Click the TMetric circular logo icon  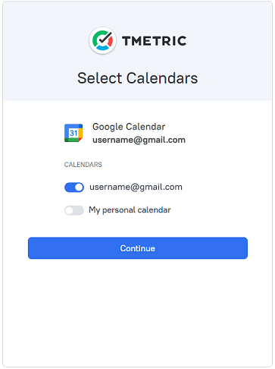click(x=102, y=40)
